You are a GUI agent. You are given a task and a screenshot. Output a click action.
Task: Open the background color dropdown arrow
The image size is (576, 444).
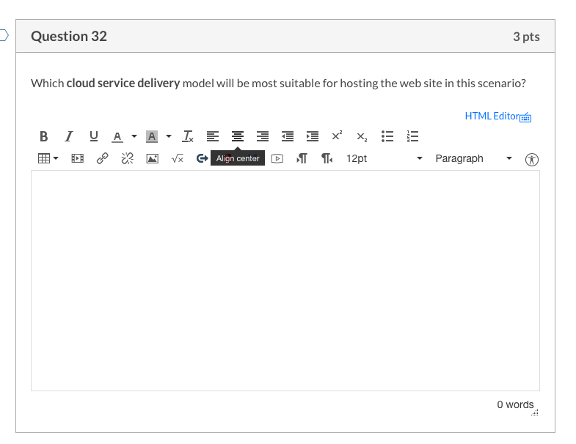click(169, 136)
